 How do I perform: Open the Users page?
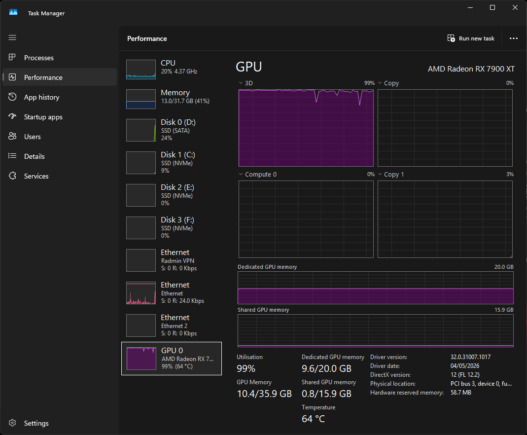(60, 137)
